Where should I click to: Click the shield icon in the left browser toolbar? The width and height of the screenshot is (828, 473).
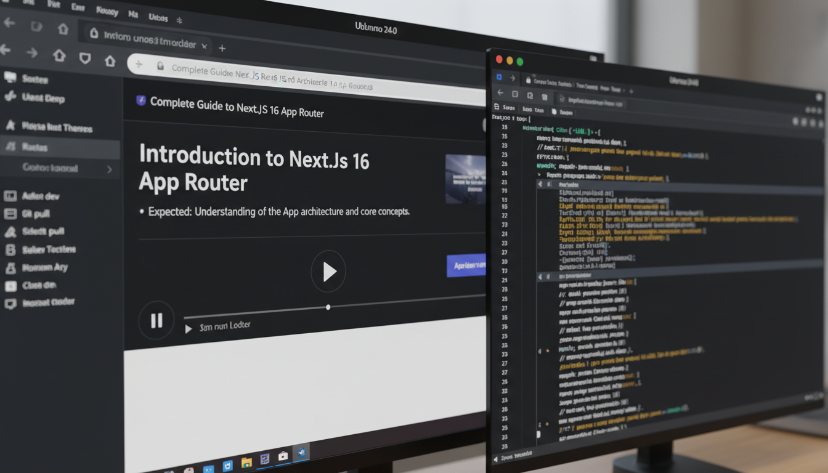point(85,58)
